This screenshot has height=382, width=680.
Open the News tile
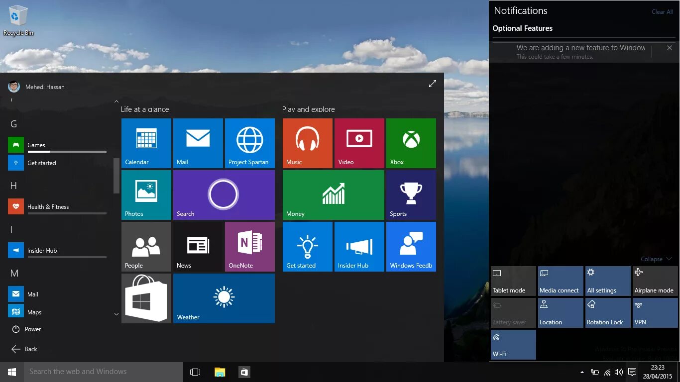[198, 247]
